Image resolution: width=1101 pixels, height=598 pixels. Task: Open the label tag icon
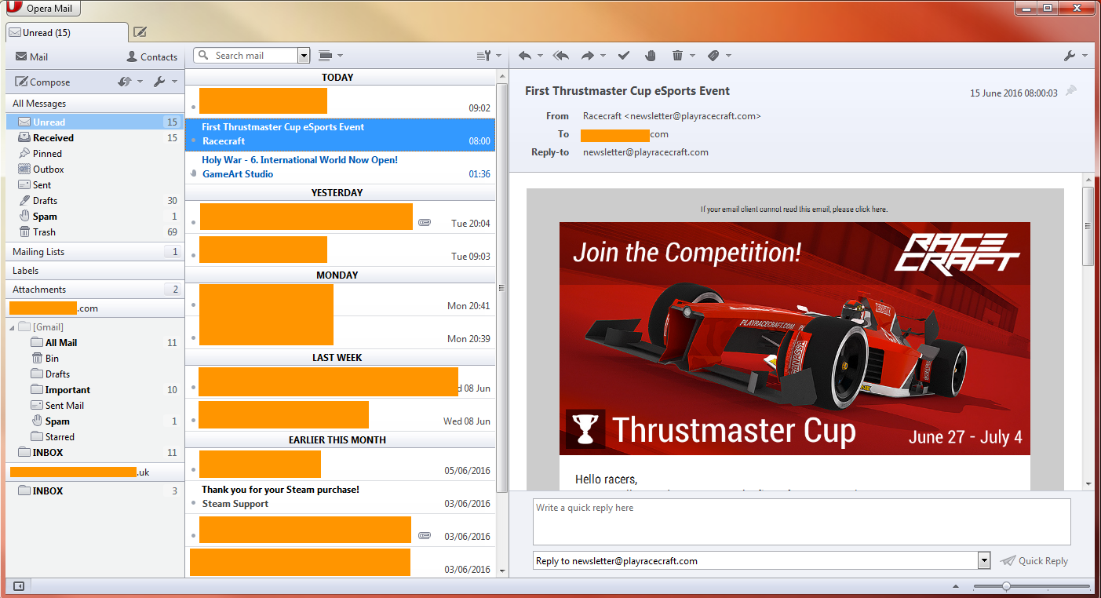click(713, 56)
